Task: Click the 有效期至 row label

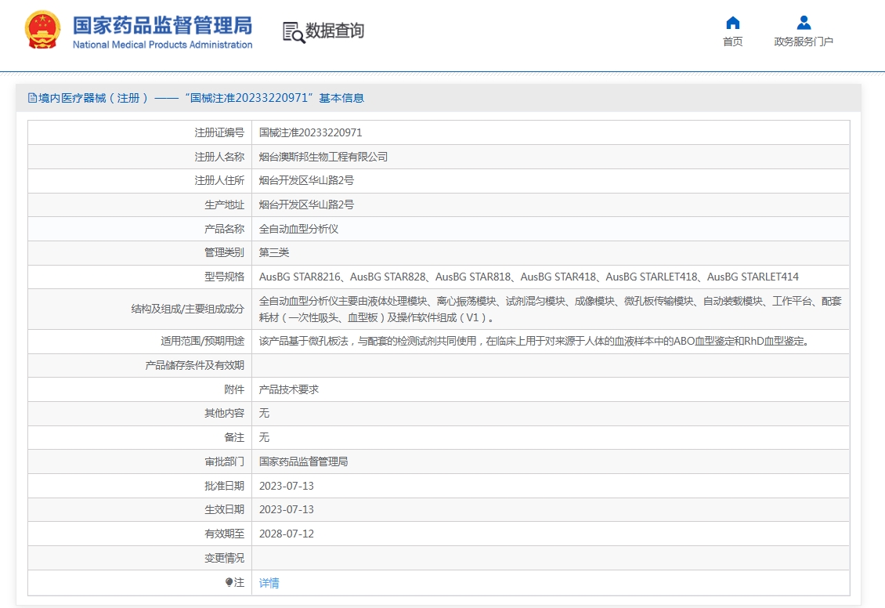Action: coord(224,534)
